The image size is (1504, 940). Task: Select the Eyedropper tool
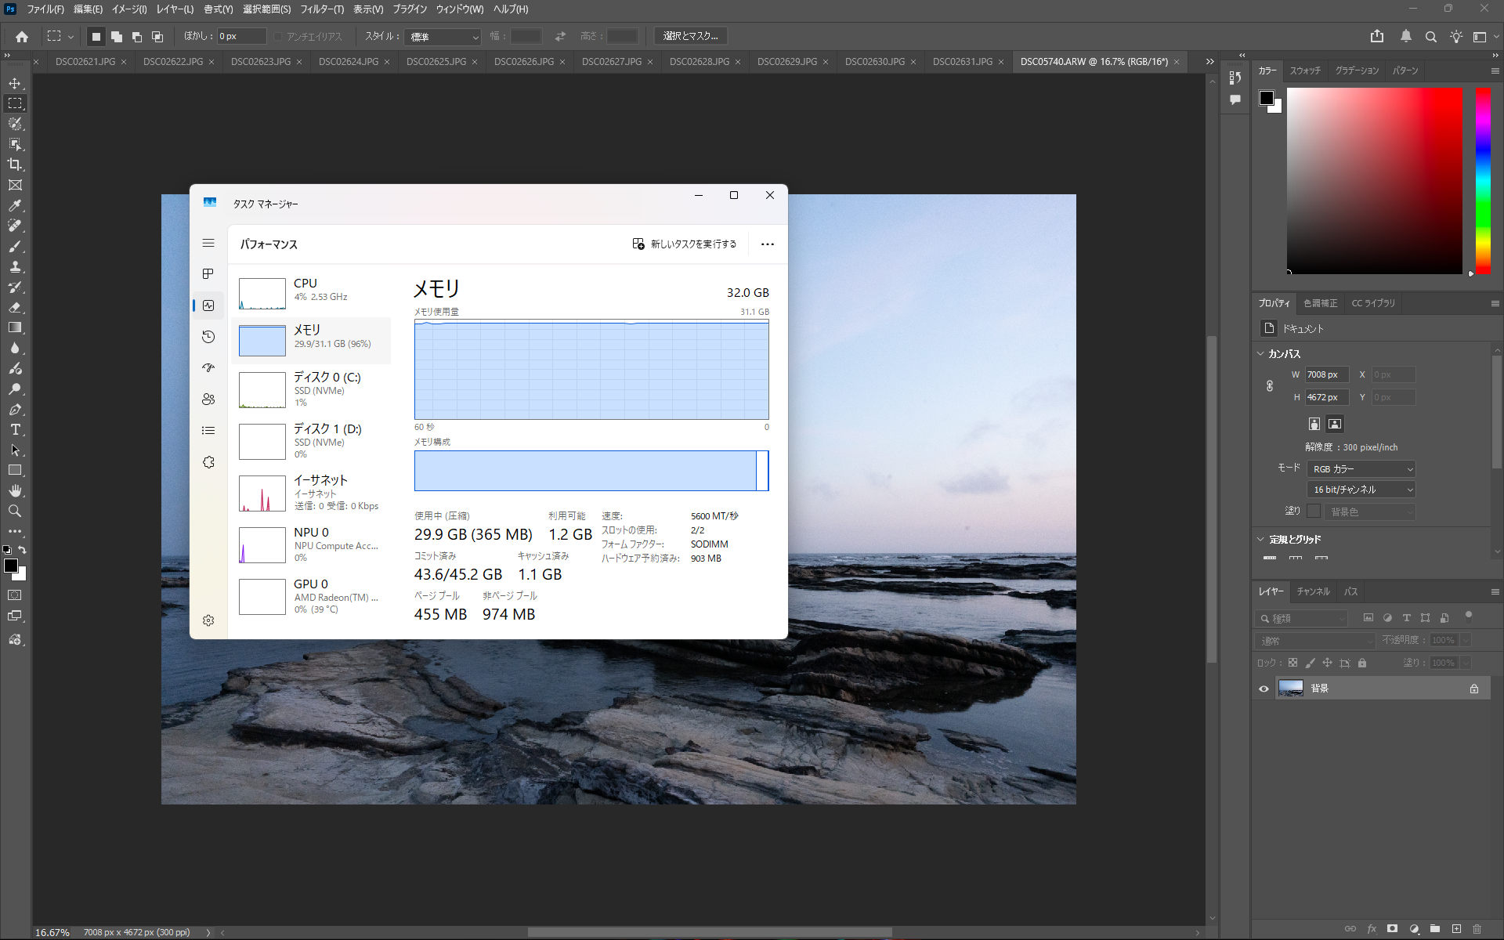point(15,205)
